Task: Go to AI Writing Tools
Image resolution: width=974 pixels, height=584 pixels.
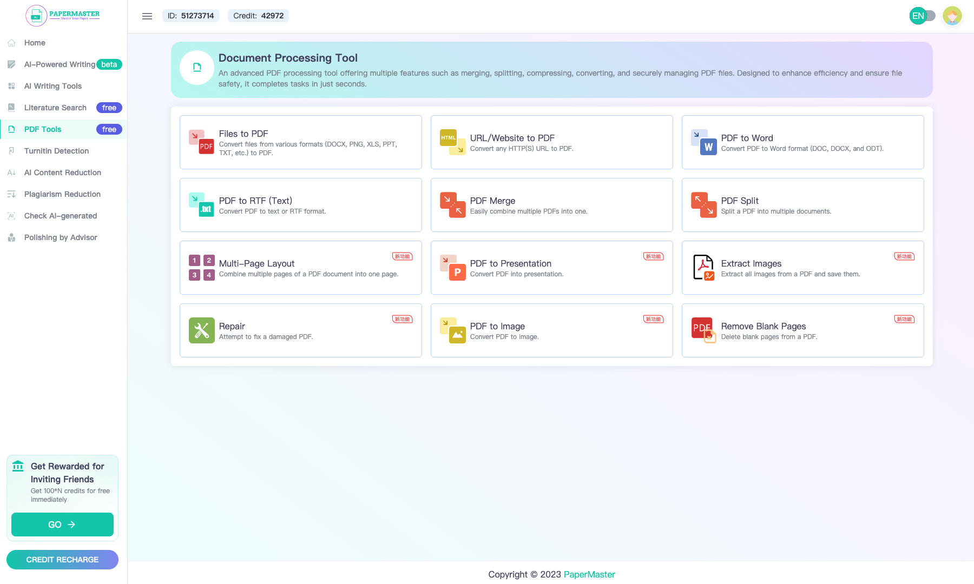Action: point(53,86)
